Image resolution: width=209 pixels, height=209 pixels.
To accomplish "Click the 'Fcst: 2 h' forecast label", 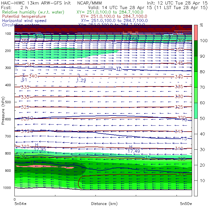I will (x=14, y=7).
